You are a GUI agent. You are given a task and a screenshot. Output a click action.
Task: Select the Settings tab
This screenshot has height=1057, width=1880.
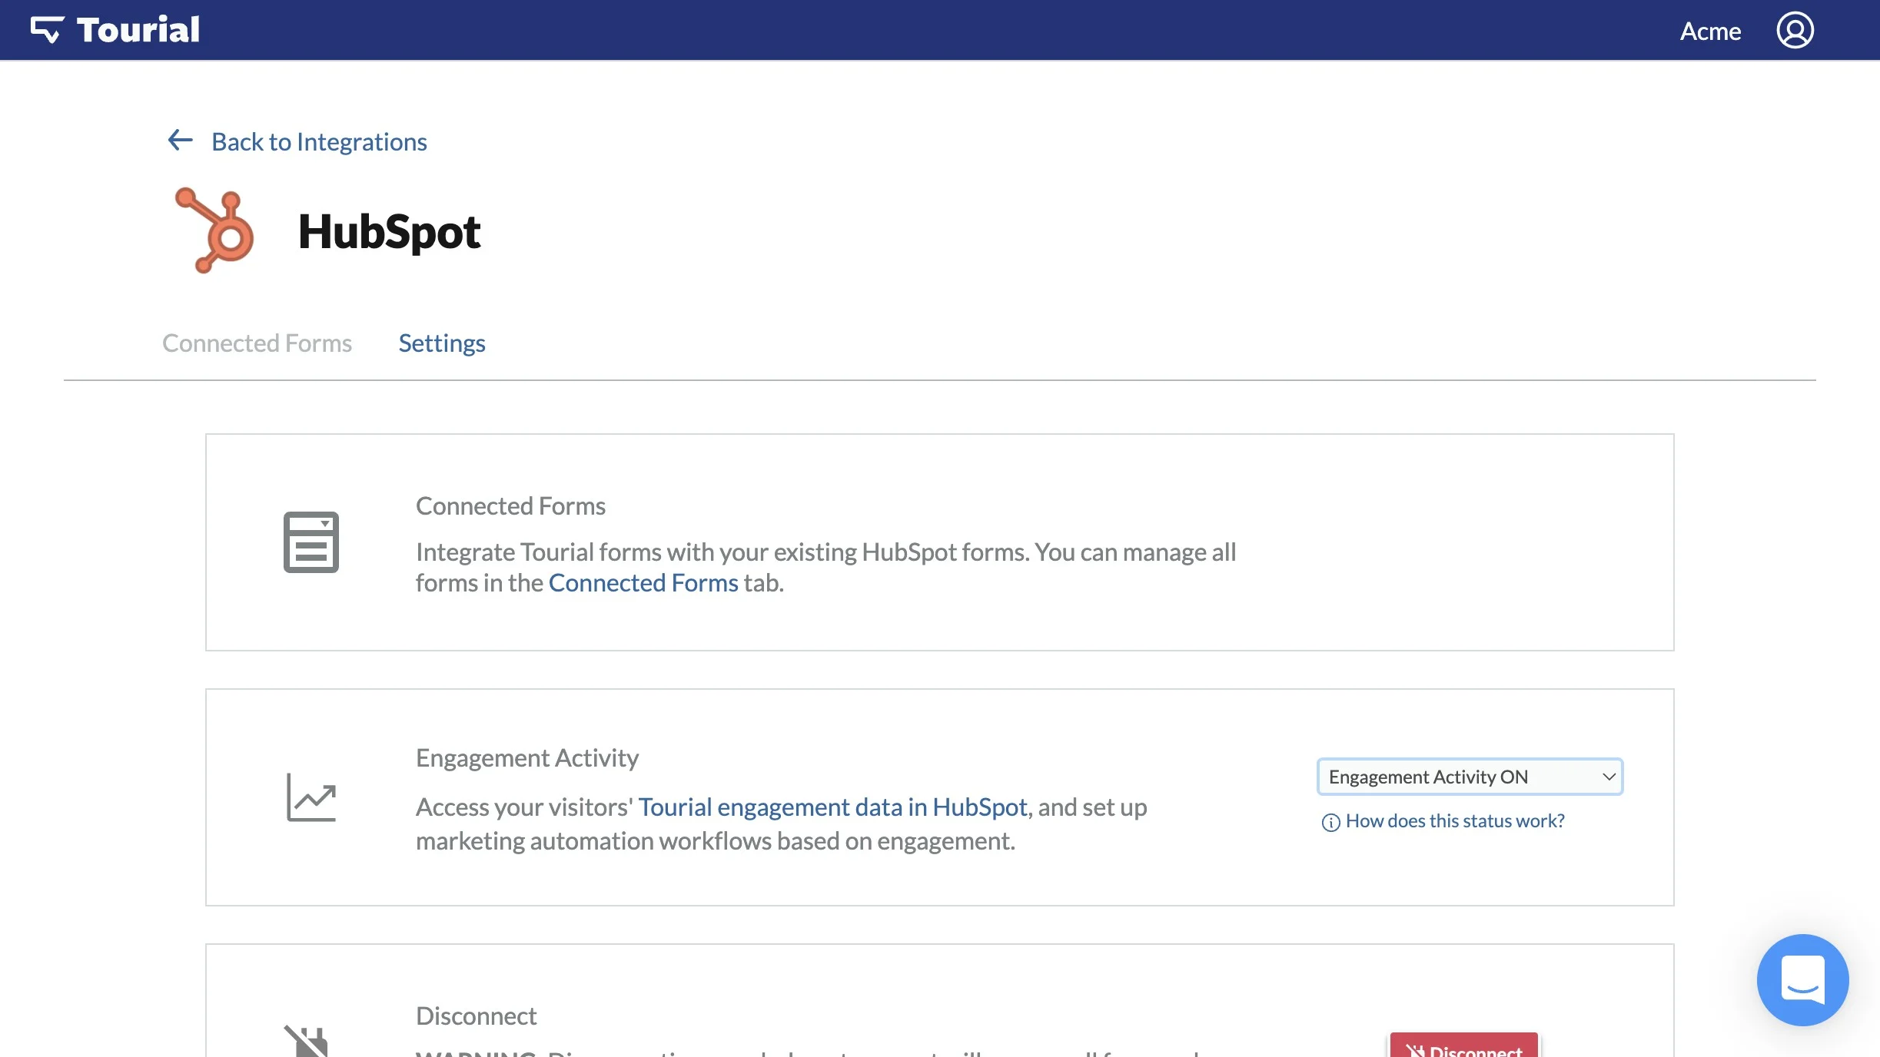click(442, 343)
